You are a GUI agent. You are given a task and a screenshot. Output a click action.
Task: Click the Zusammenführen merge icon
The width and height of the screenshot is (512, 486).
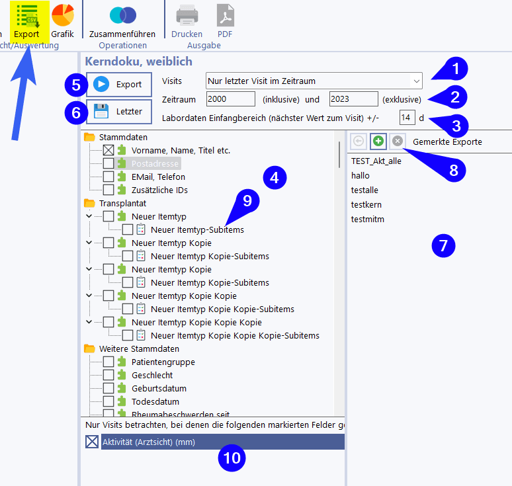(122, 15)
